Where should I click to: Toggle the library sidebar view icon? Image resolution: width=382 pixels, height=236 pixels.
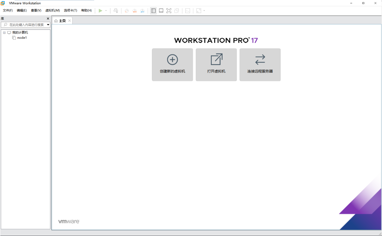pos(153,11)
